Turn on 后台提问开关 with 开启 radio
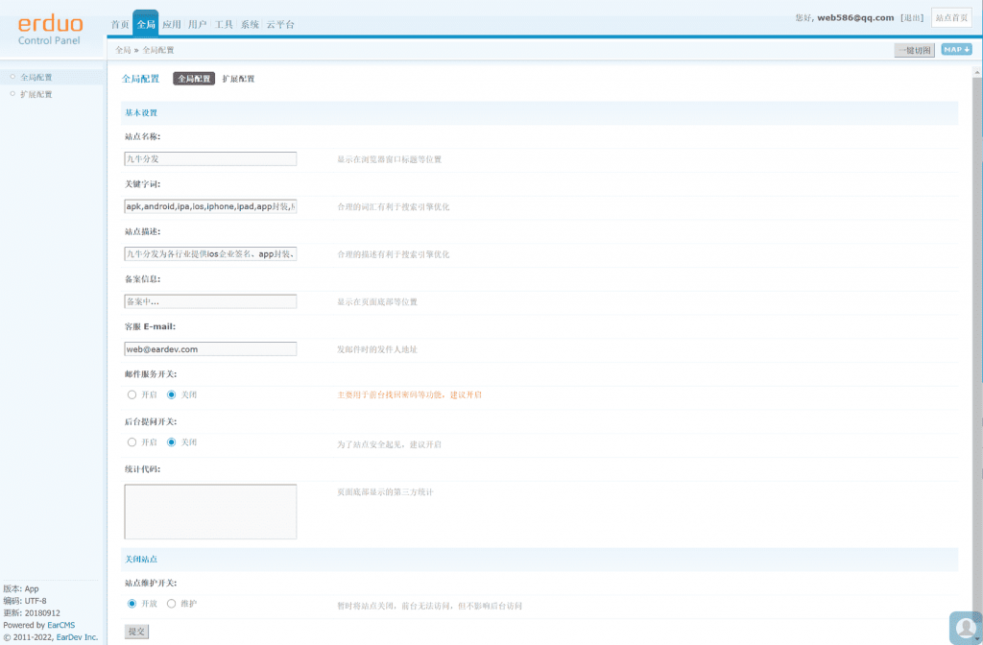Image resolution: width=983 pixels, height=645 pixels. [132, 442]
